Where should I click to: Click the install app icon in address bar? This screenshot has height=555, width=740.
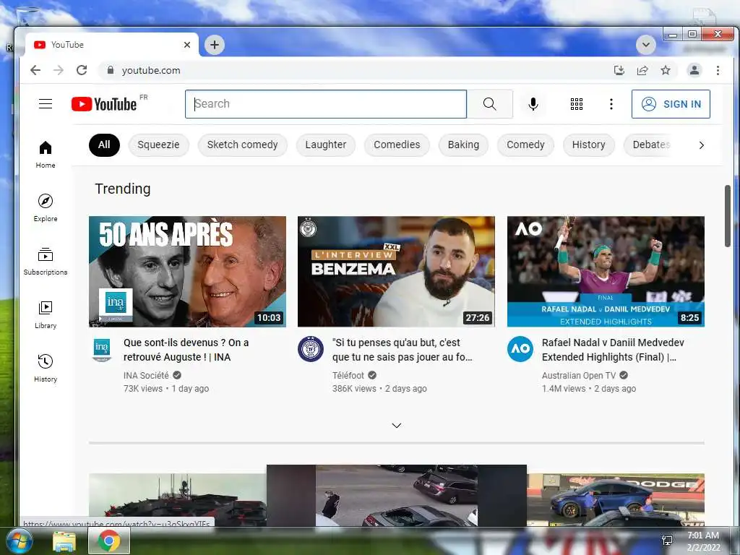click(x=619, y=70)
